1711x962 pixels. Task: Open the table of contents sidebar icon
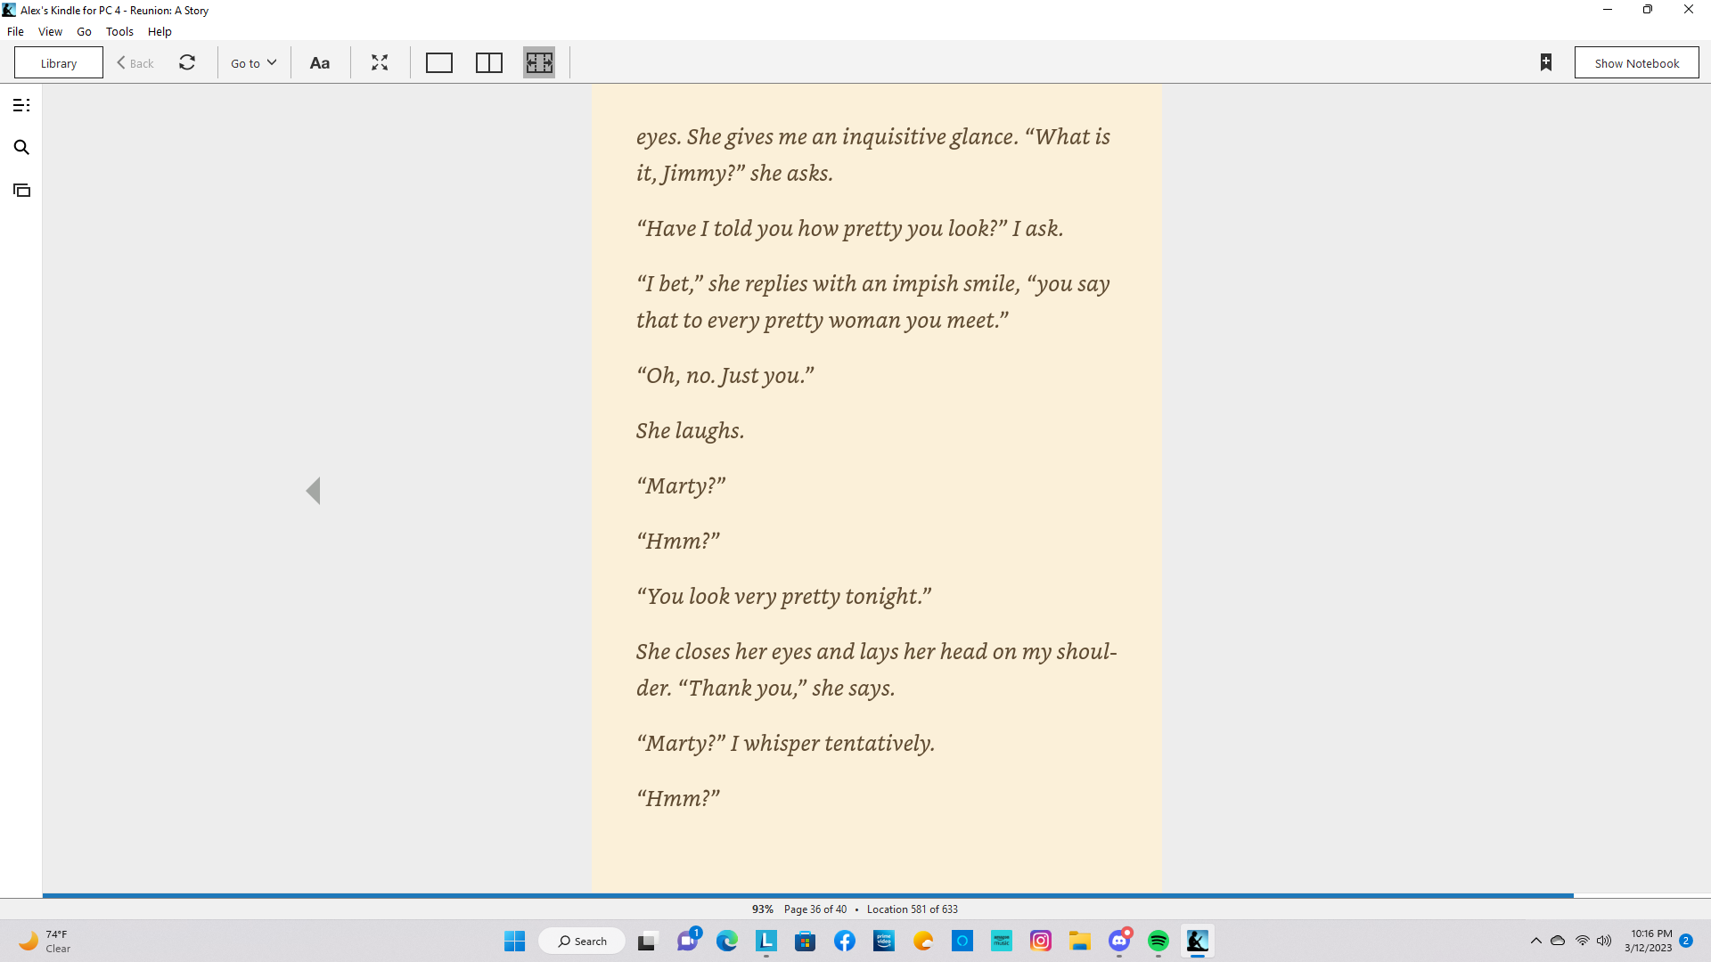click(21, 105)
